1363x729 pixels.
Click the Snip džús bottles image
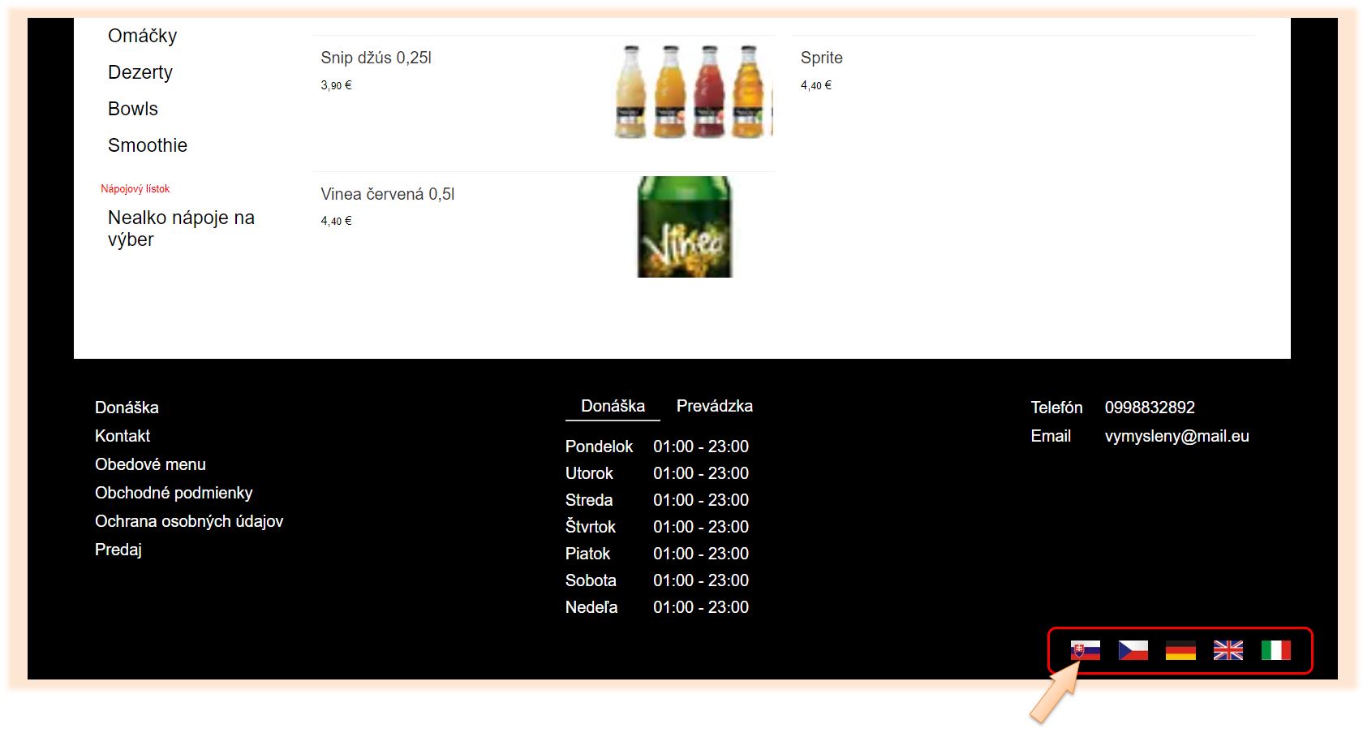coord(692,91)
